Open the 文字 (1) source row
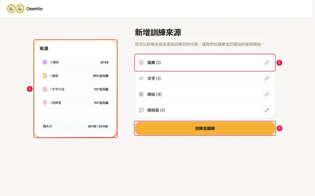The image size is (315, 196). tap(205, 78)
